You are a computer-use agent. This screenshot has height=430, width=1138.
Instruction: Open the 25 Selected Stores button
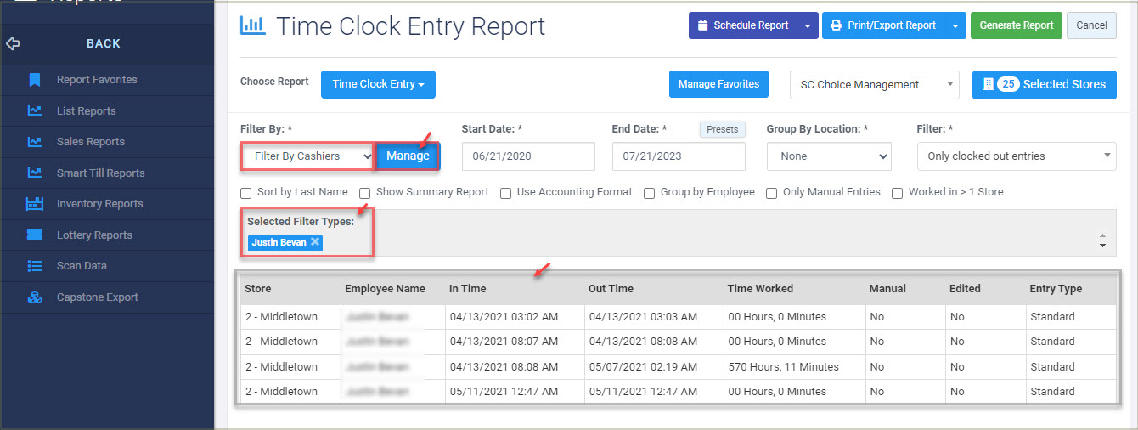pyautogui.click(x=1045, y=84)
